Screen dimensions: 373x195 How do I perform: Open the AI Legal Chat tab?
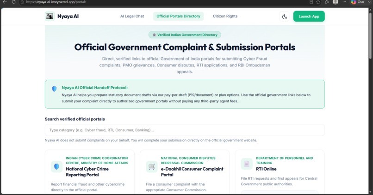pos(132,16)
